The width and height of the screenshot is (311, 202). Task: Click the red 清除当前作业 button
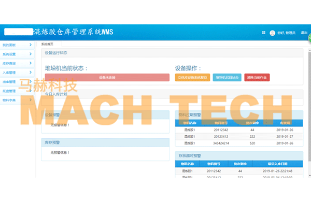coord(257,77)
